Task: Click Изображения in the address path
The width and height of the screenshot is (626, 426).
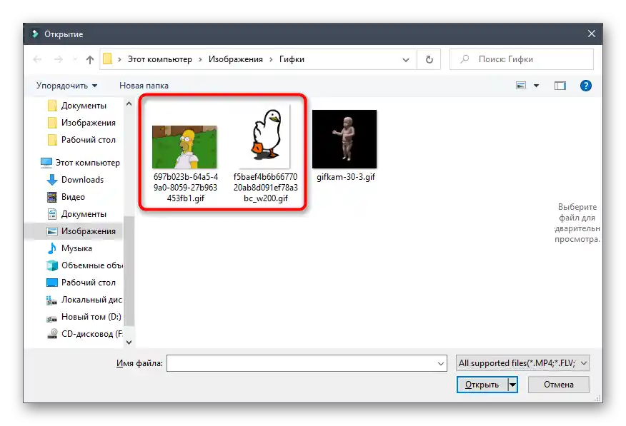Action: pos(236,59)
